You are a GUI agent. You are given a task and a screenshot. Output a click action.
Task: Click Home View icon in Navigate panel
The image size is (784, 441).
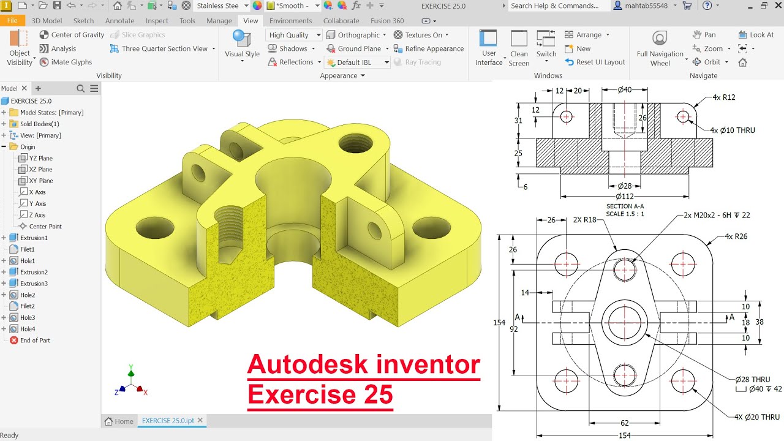point(743,62)
